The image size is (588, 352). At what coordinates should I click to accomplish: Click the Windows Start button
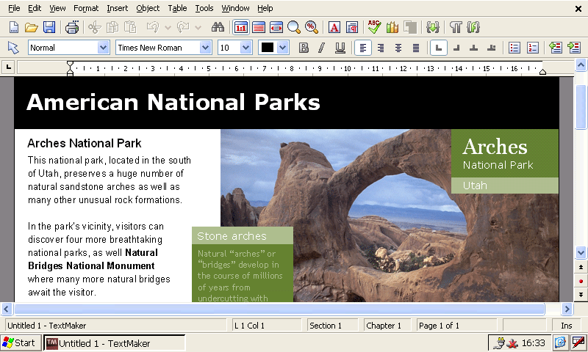[x=20, y=342]
